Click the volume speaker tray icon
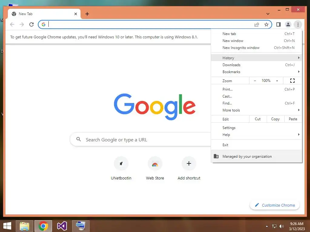This screenshot has height=232, width=310. point(281,226)
